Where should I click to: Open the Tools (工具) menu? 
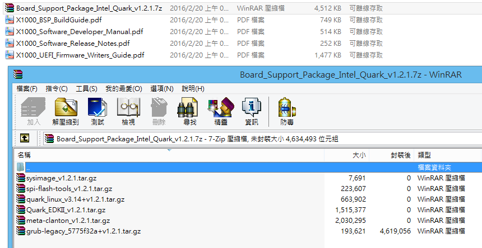click(x=86, y=89)
